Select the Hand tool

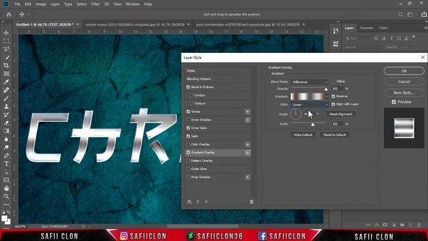click(6, 188)
